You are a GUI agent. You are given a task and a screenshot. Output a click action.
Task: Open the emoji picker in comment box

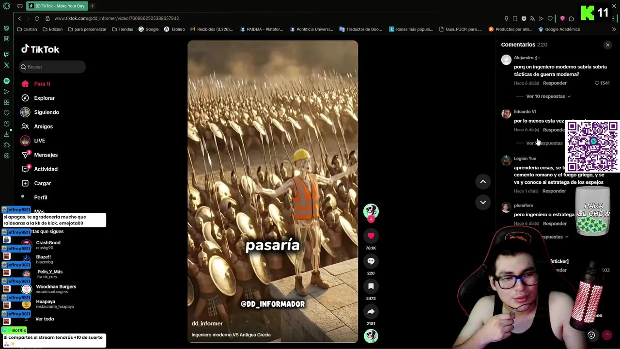coord(591,335)
